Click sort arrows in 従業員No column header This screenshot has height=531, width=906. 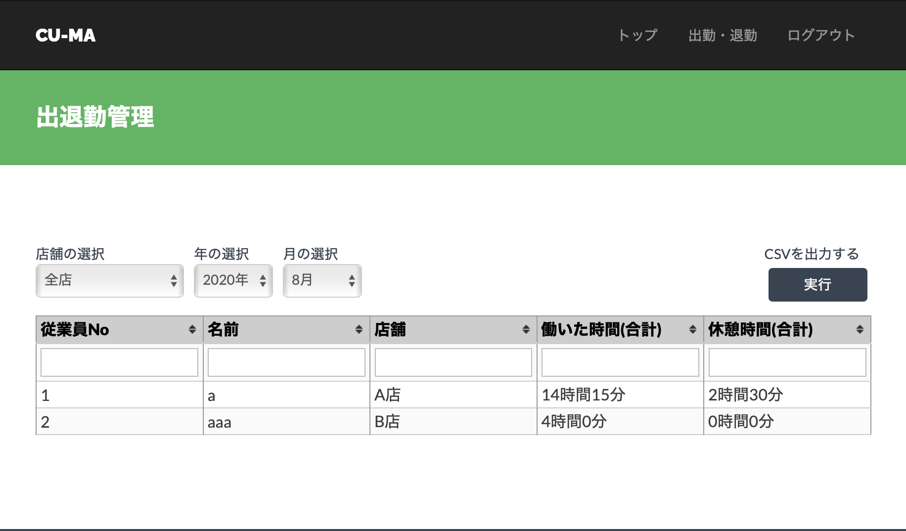click(x=192, y=330)
